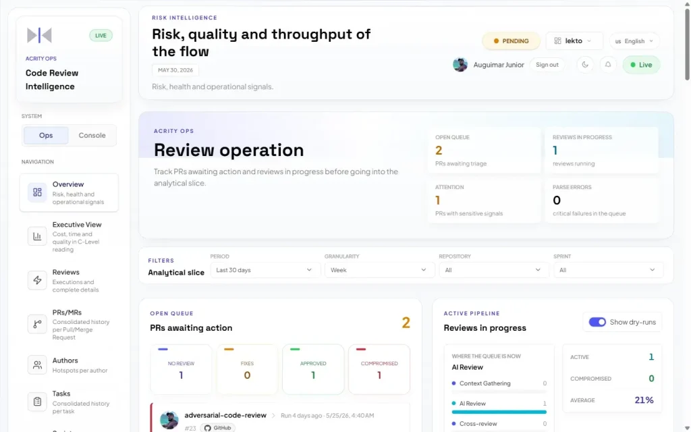Screen dimensions: 691x432
Task: Click the Acrity Ops logo icon
Action: click(x=39, y=35)
